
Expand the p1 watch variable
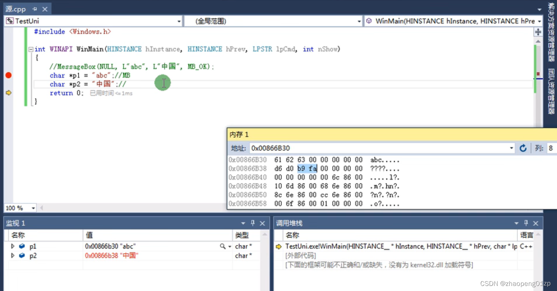point(13,246)
